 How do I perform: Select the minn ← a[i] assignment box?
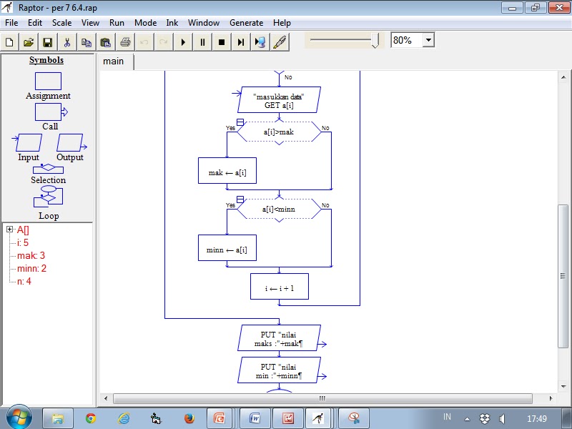tap(227, 248)
